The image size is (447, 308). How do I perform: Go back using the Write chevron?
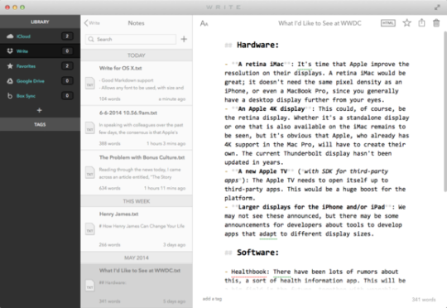[92, 23]
